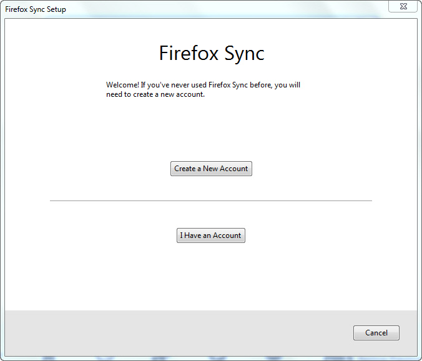
Task: Choose the I Have an Account button
Action: 211,235
